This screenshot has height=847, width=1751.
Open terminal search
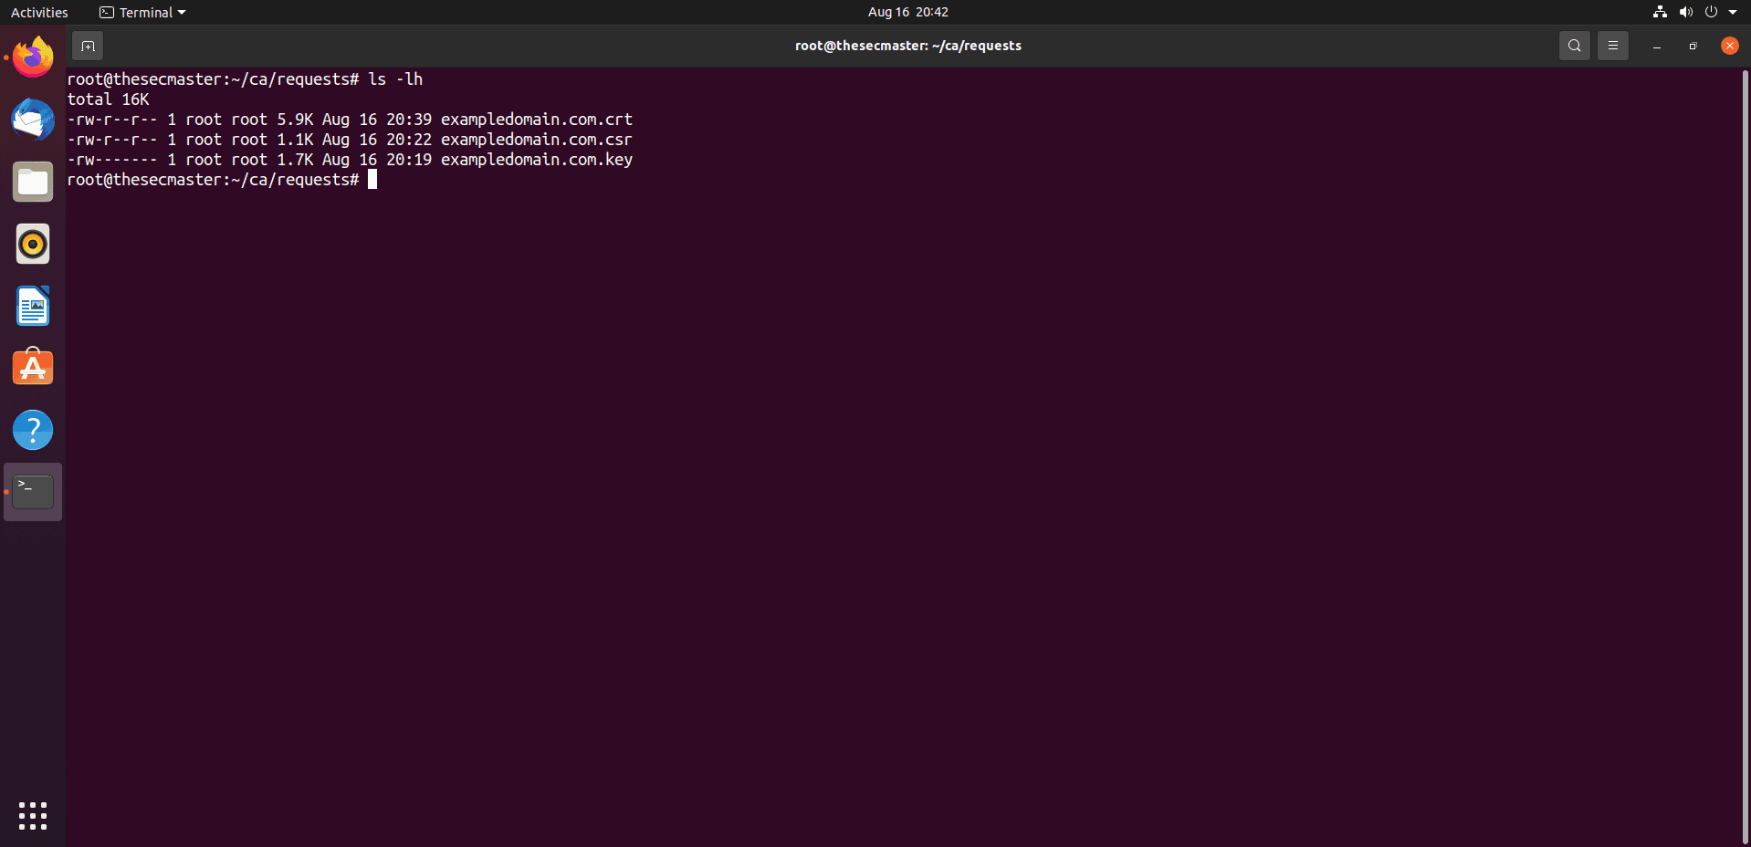(1575, 46)
